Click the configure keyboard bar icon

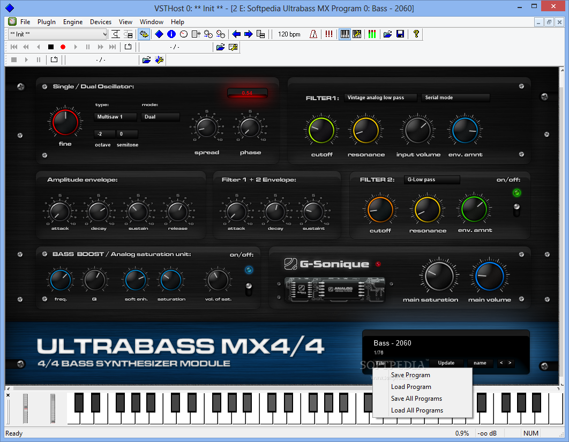(357, 34)
